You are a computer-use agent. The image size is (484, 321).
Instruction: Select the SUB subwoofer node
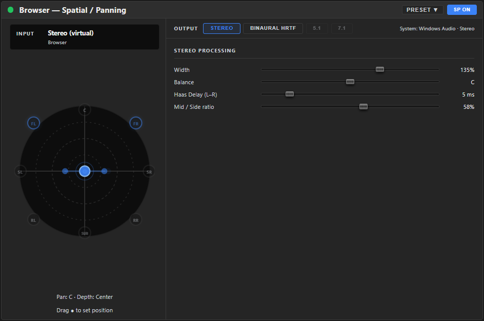[x=85, y=233]
